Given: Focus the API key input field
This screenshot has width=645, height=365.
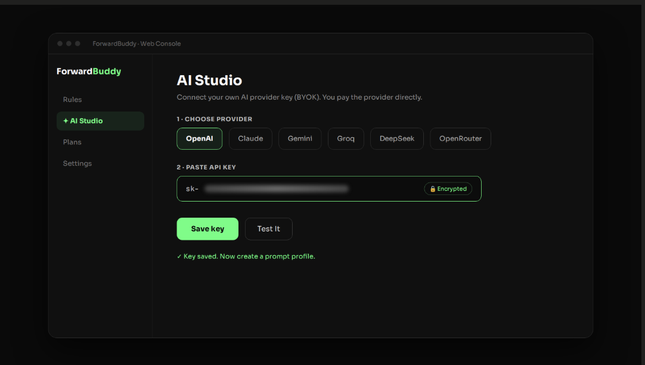Looking at the screenshot, I should tap(329, 189).
